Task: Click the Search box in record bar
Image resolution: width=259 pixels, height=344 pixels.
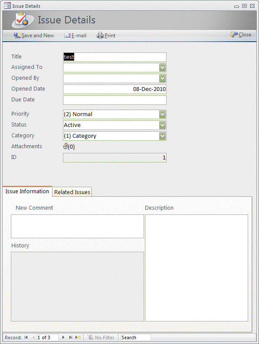Action: tap(135, 338)
